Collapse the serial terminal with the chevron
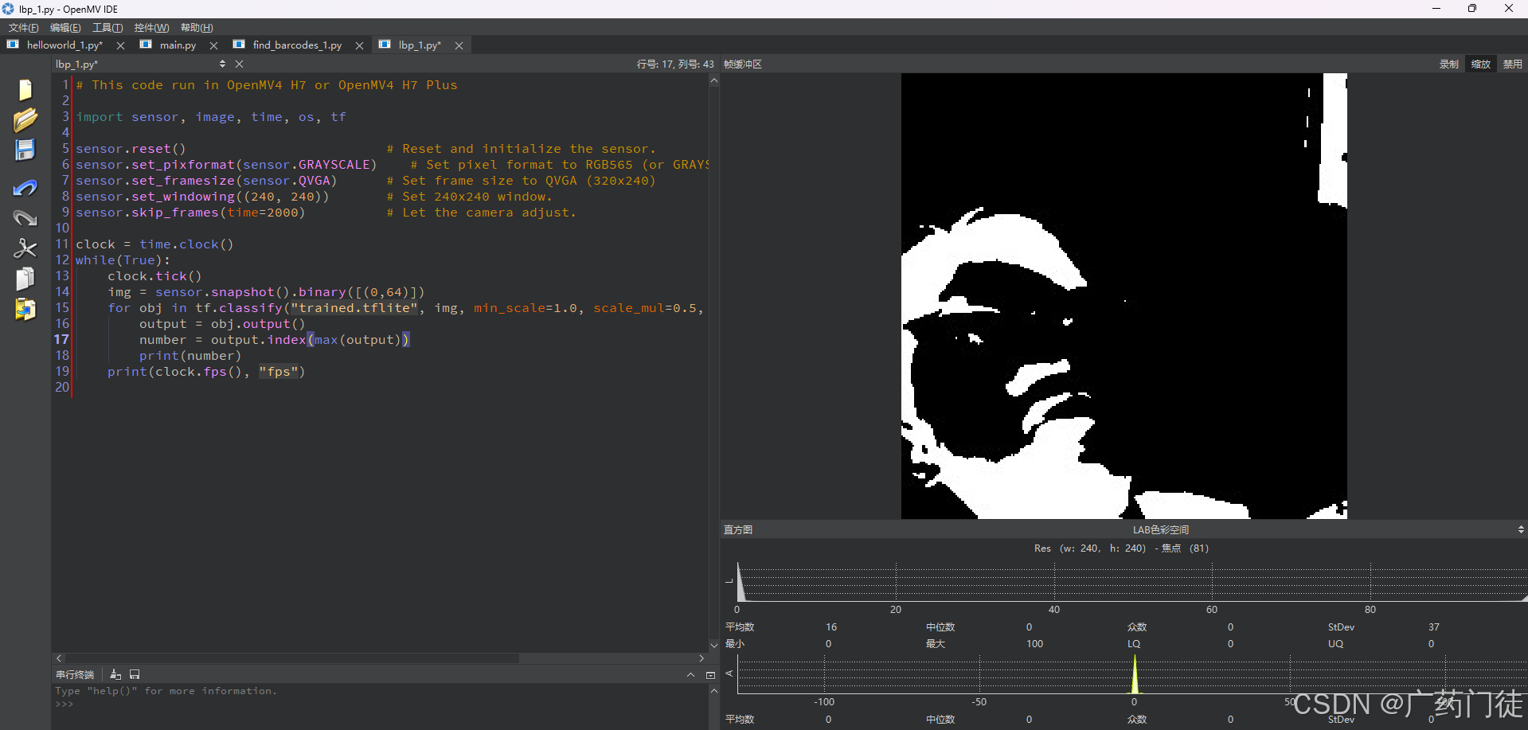 pos(691,674)
